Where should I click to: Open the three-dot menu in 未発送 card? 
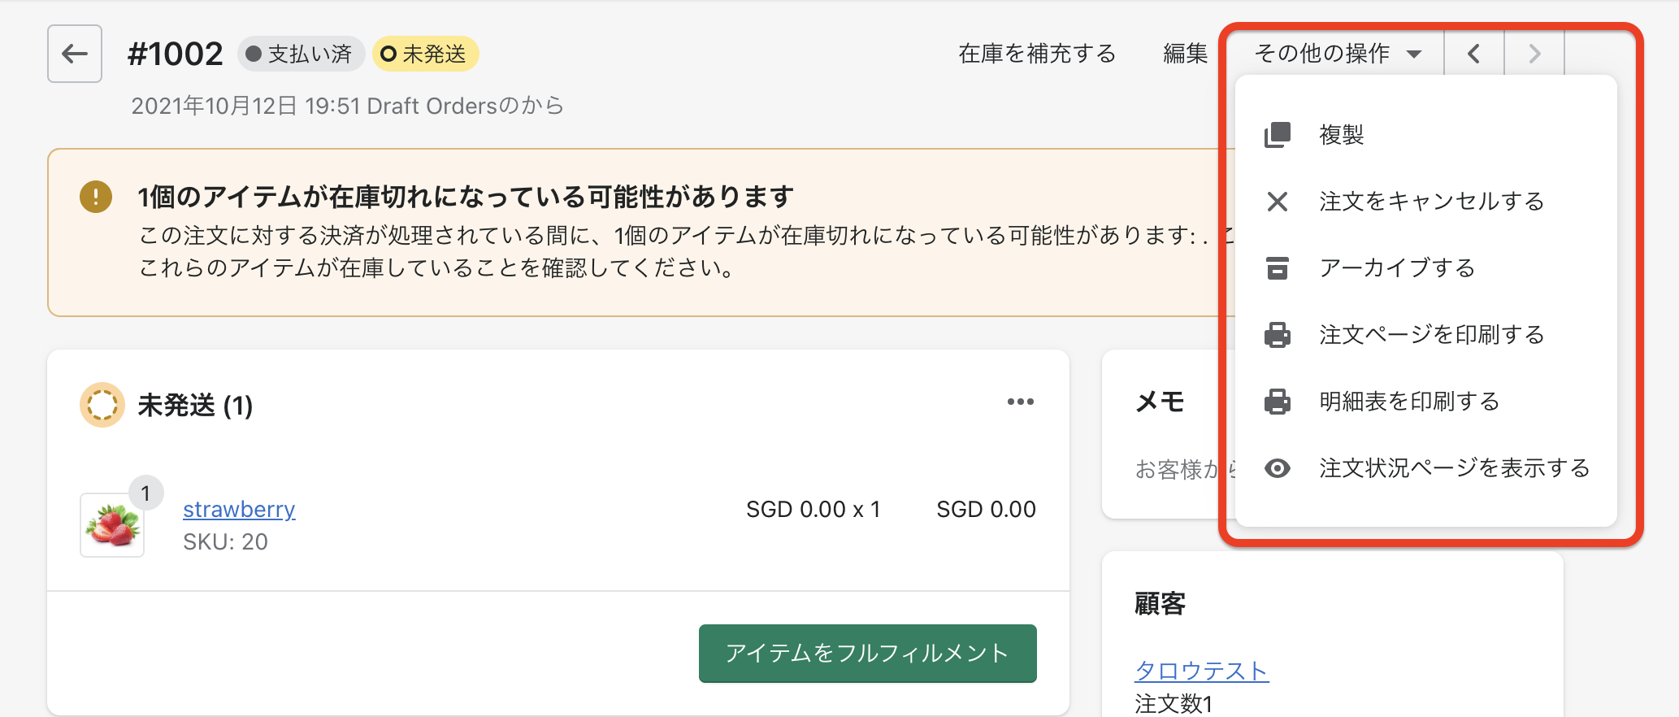click(x=1021, y=402)
